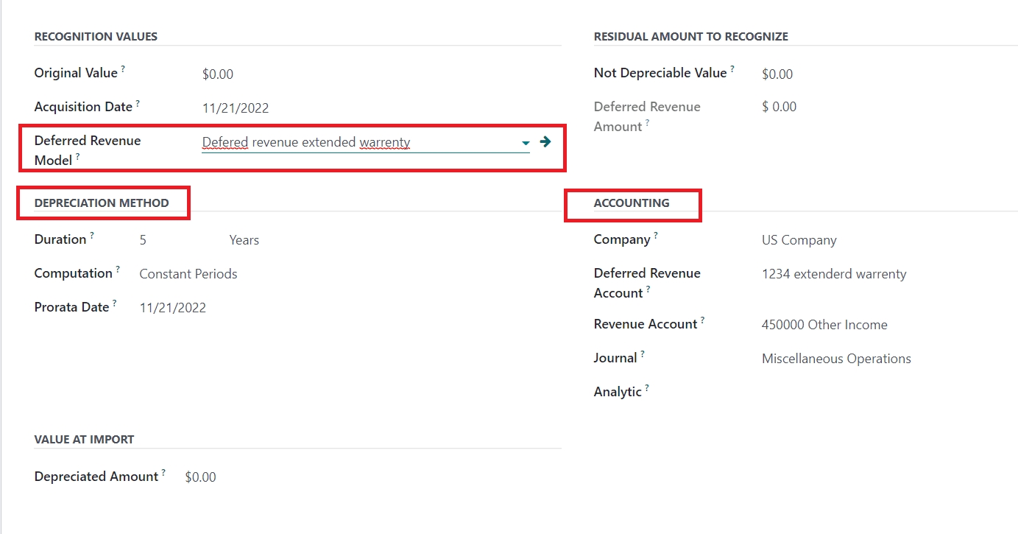Click the Not Depreciable Value help icon
The image size is (1018, 534).
click(732, 69)
